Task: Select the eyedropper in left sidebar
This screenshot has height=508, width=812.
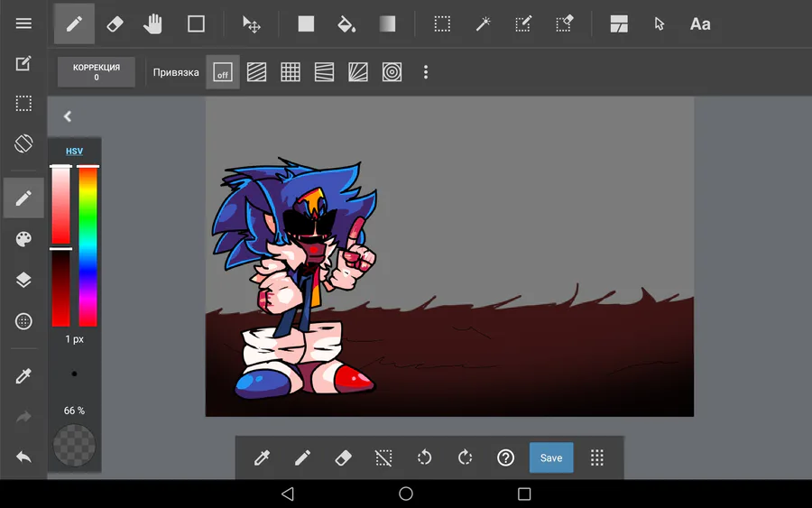Action: coord(23,375)
